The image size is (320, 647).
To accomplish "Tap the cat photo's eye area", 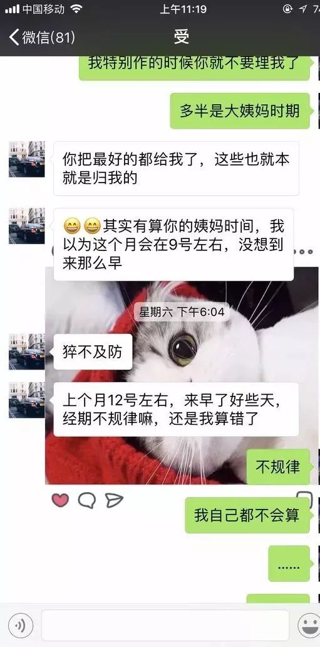I will 182,350.
